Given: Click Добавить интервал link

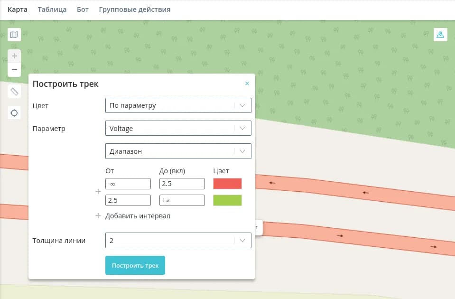Looking at the screenshot, I should [x=138, y=216].
